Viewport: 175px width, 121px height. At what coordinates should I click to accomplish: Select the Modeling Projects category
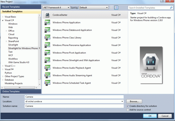click(x=14, y=83)
